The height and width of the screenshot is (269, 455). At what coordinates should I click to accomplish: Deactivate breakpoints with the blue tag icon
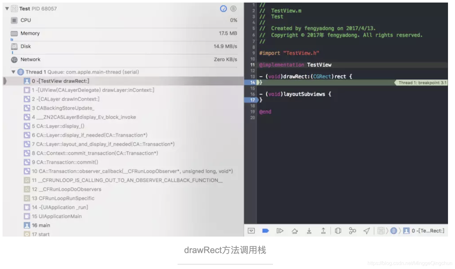click(x=265, y=231)
